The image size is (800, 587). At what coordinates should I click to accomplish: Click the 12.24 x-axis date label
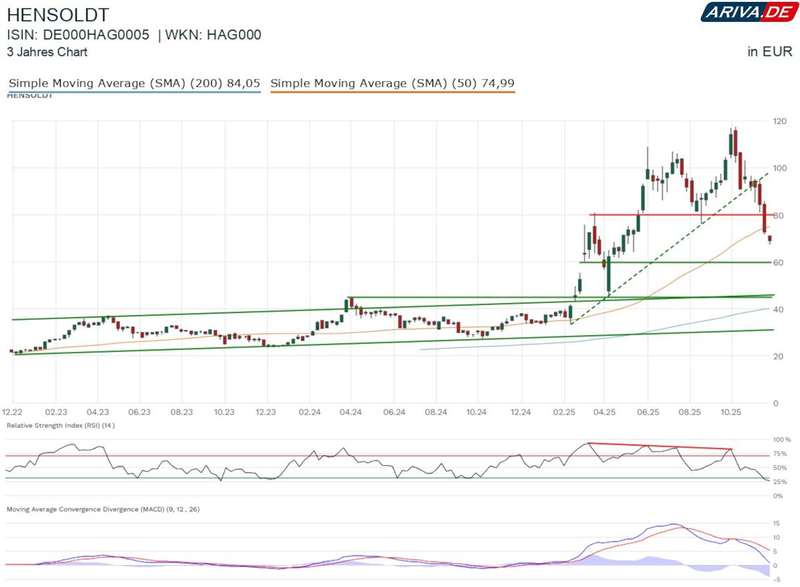[521, 412]
